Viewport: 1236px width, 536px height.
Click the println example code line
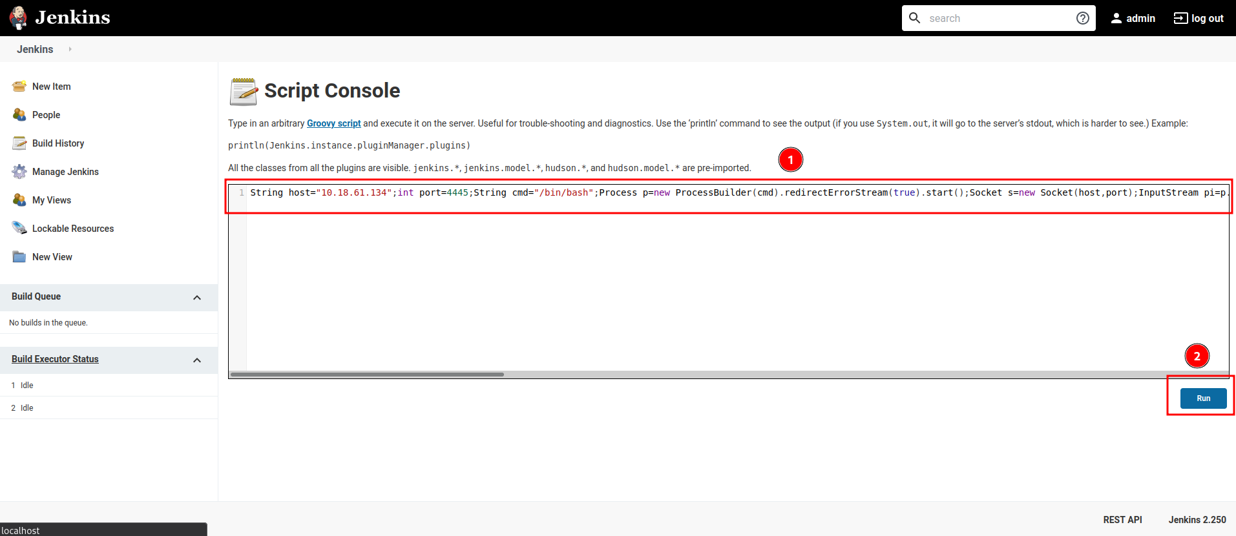click(x=349, y=145)
